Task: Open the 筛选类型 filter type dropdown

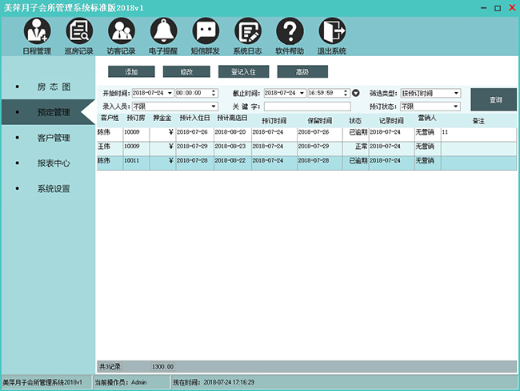Action: tap(457, 93)
